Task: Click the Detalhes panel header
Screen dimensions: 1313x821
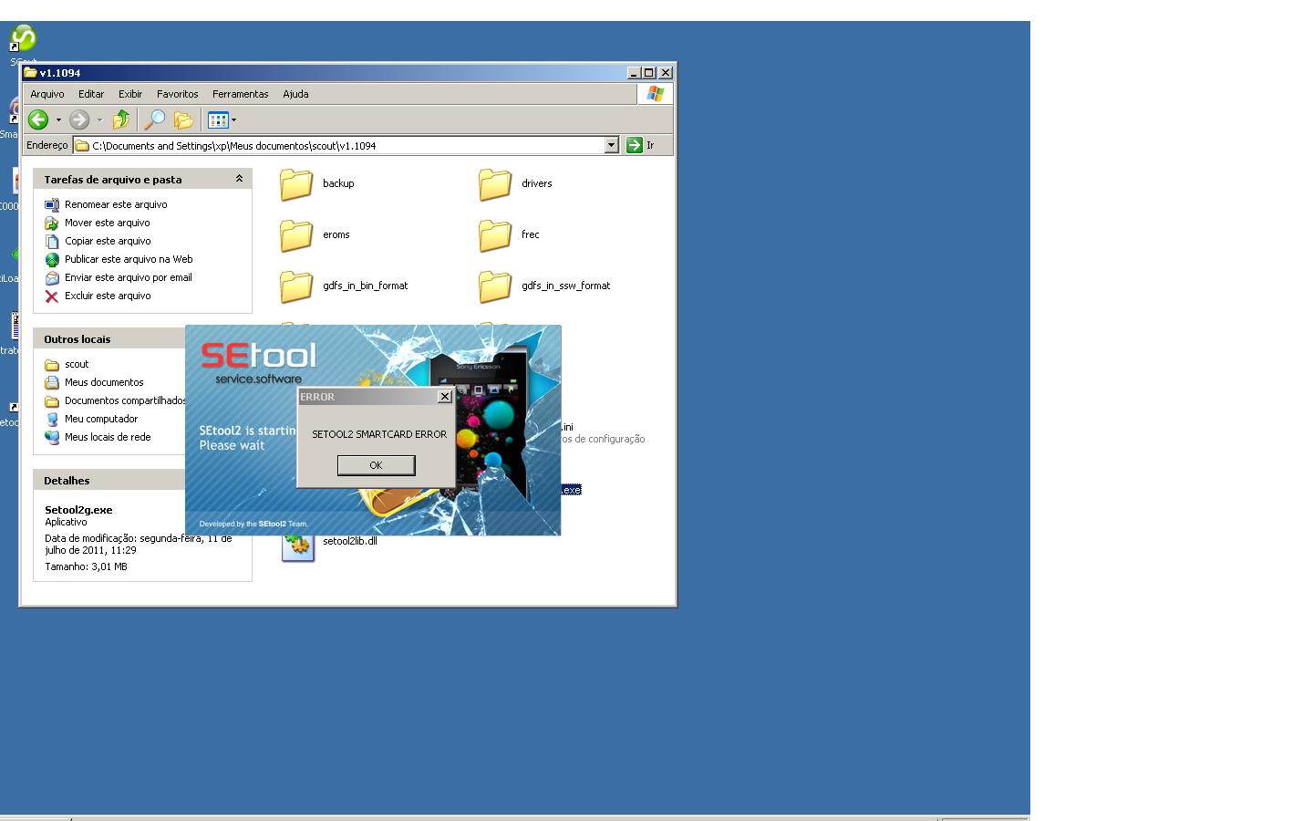Action: [109, 480]
